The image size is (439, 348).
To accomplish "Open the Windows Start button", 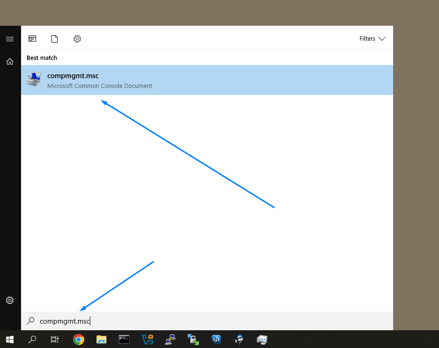I will [10, 339].
